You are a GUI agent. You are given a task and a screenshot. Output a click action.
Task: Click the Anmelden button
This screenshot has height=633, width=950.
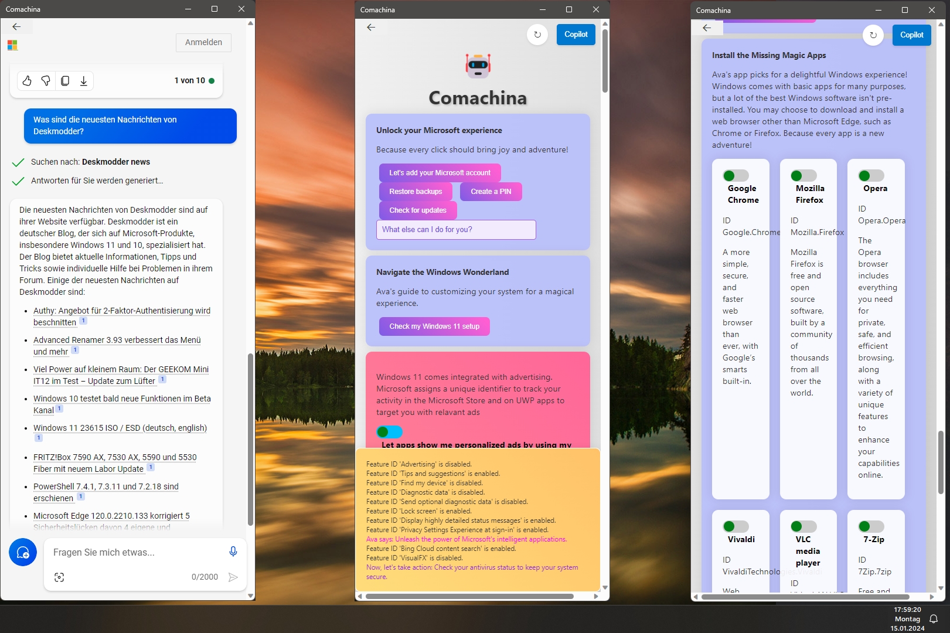click(203, 42)
